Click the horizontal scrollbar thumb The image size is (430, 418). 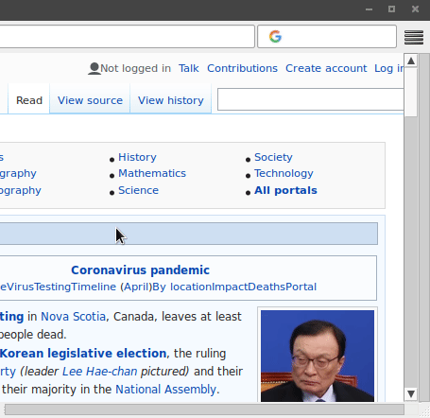[x=204, y=409]
